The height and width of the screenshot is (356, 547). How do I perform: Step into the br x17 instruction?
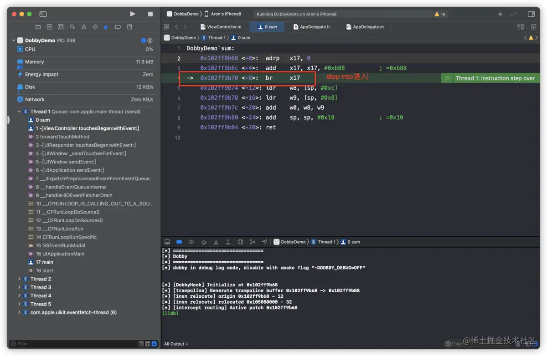point(216,242)
